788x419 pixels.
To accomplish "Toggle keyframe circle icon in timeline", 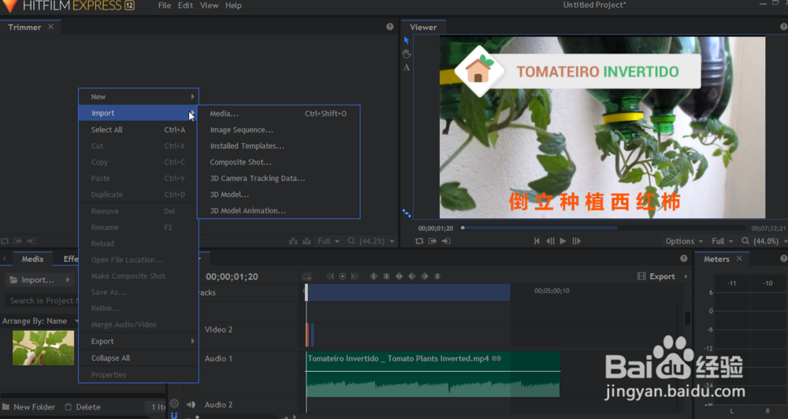I will pyautogui.click(x=342, y=276).
